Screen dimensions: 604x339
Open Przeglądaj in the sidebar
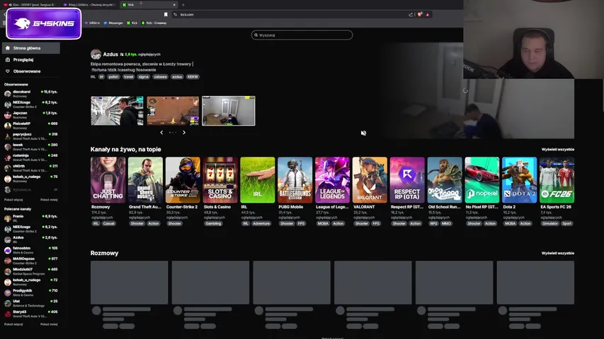[x=23, y=59]
